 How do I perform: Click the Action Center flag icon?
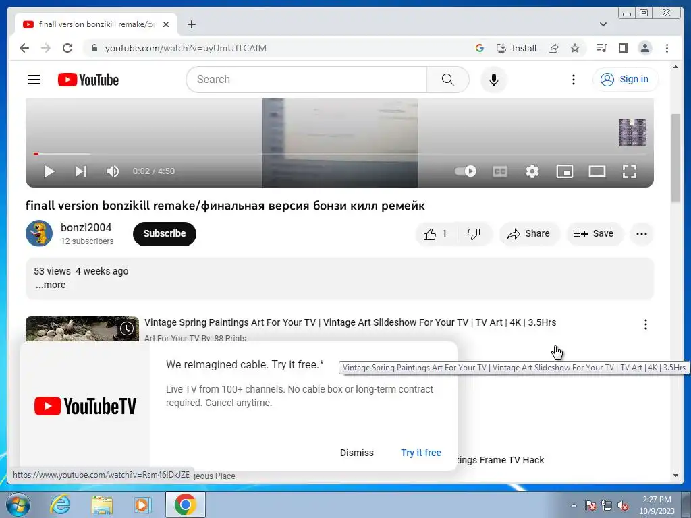pos(590,506)
